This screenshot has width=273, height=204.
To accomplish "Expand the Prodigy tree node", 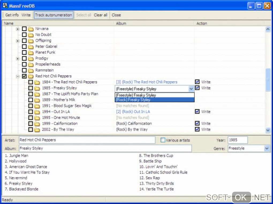I will tap(18, 59).
